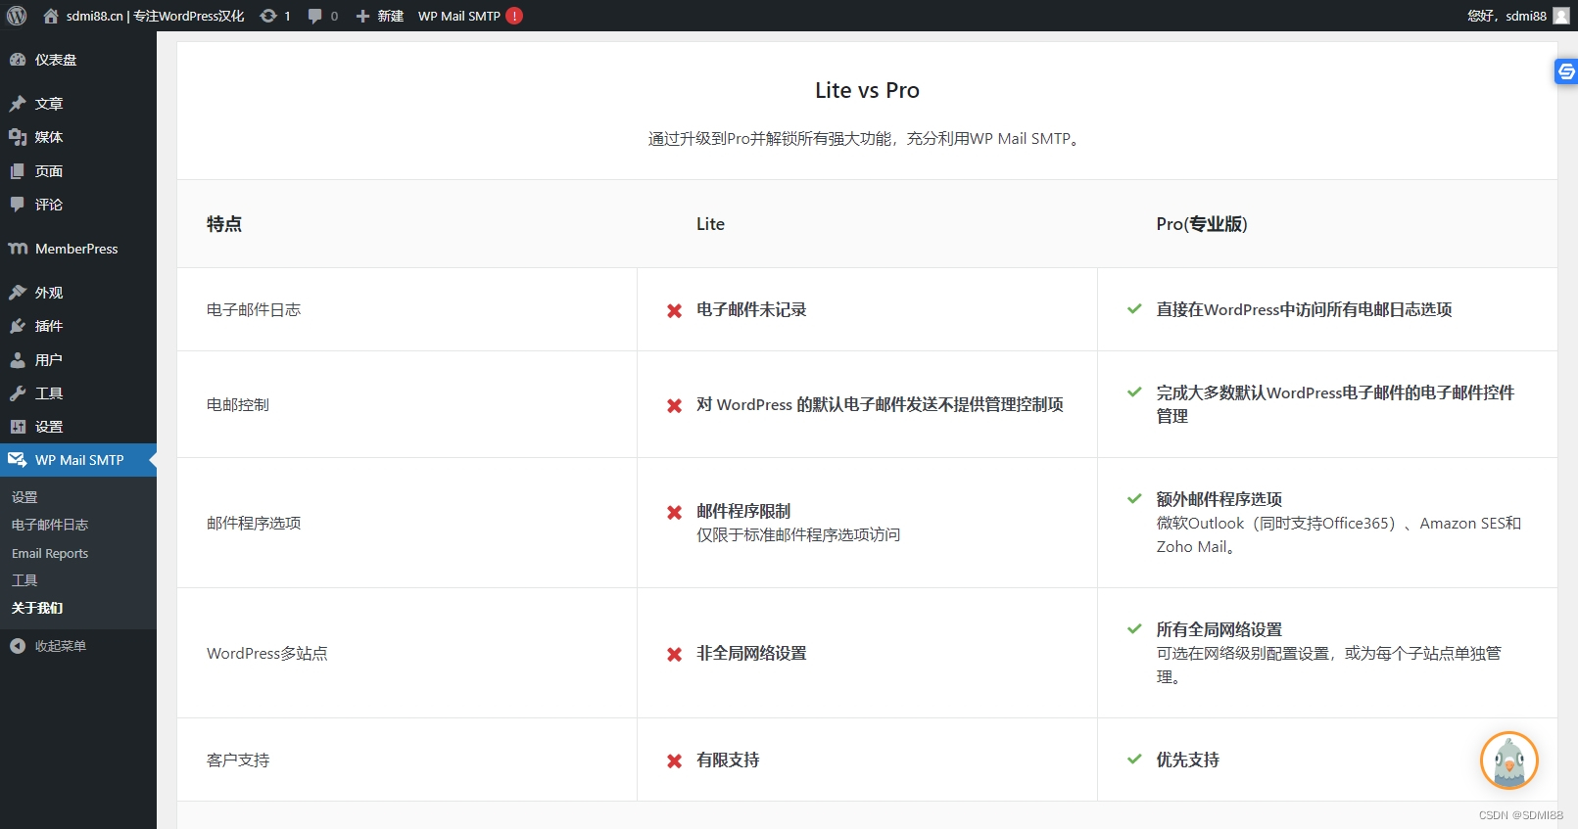Click the WordPress logo in admin bar
Screen dimensions: 1578x829
click(17, 16)
